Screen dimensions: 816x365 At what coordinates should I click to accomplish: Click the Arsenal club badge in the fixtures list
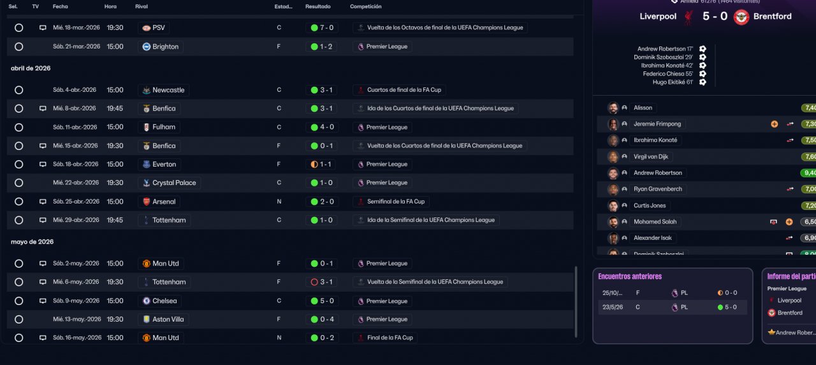146,202
